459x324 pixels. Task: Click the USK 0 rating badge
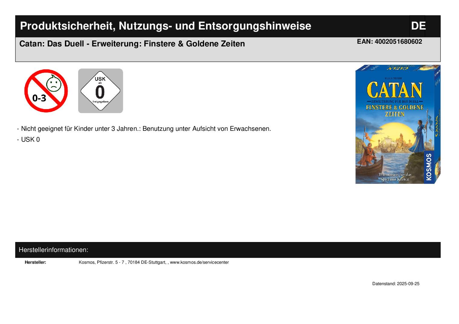(100, 91)
